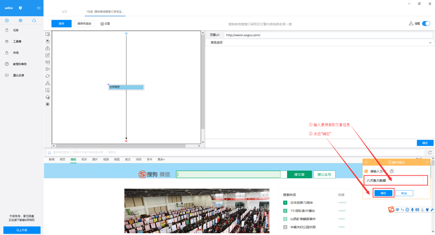Open the headset support icon in sidebar
435x235 pixels.
tap(34, 21)
